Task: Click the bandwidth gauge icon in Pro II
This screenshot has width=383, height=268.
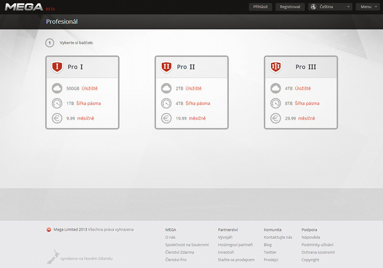Action: 166,103
